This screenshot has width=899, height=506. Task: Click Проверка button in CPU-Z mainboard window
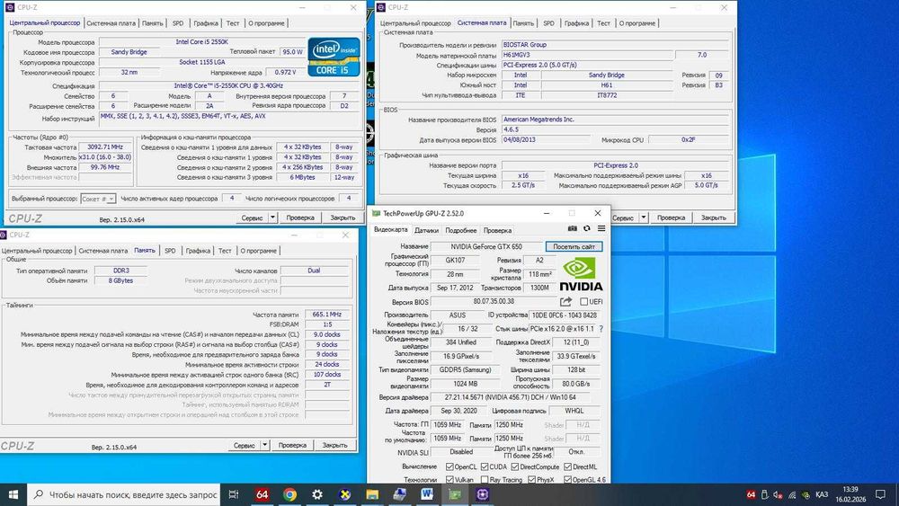click(671, 217)
